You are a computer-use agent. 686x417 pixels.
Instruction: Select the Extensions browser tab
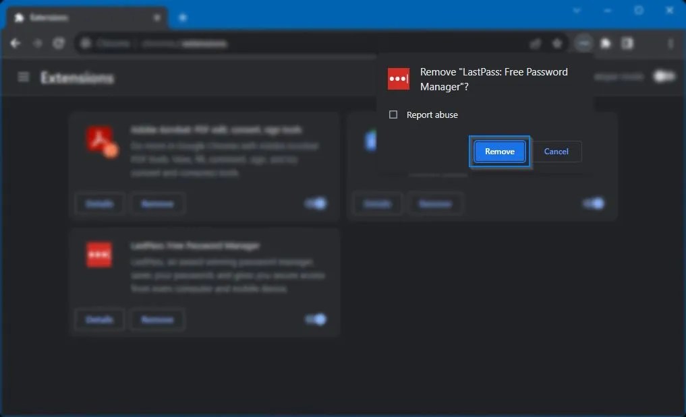[81, 17]
